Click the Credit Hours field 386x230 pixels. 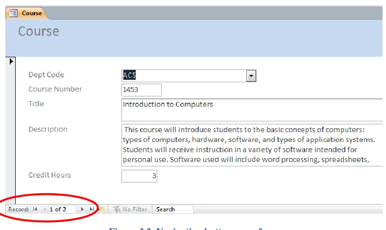(139, 176)
